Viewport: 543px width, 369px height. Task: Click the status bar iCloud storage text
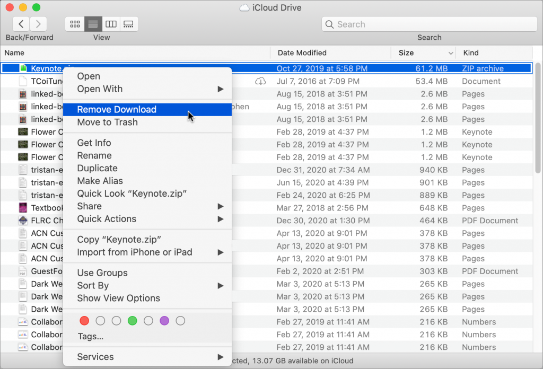[293, 361]
